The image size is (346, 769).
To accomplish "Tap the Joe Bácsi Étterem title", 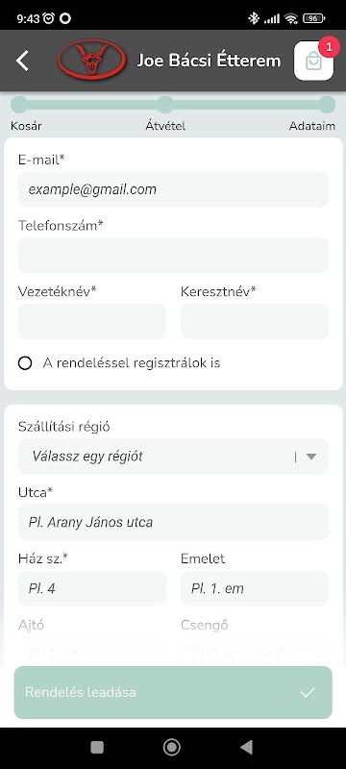I will (x=209, y=61).
